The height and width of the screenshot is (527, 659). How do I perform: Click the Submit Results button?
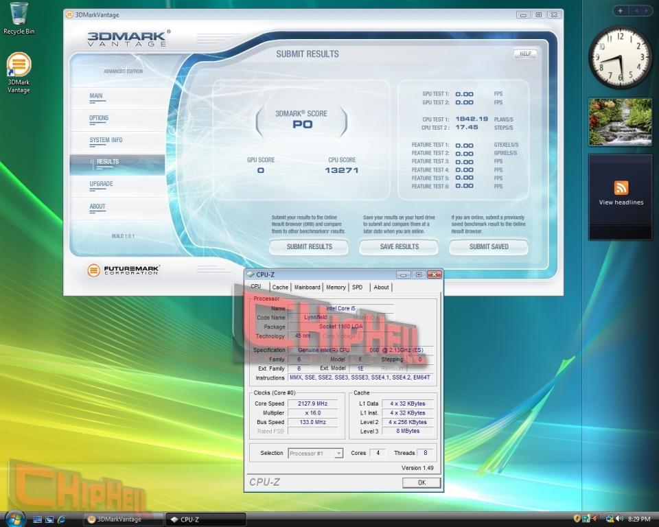[309, 247]
